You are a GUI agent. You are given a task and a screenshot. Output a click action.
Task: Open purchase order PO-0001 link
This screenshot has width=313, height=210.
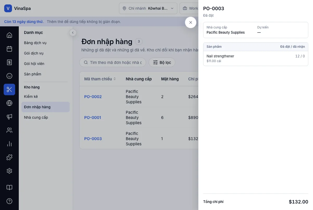(x=93, y=118)
